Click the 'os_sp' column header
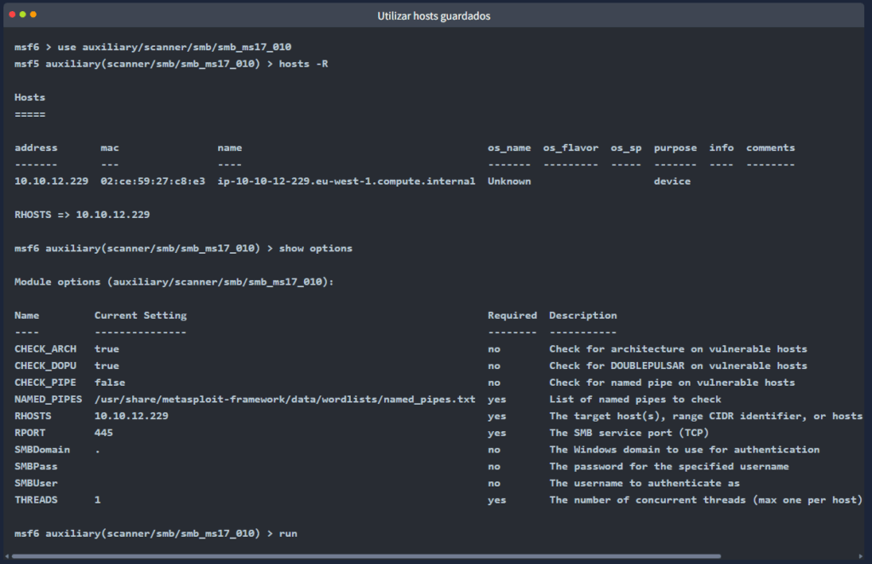Image resolution: width=872 pixels, height=564 pixels. [626, 148]
